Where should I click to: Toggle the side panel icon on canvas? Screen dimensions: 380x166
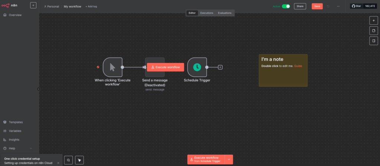(x=373, y=41)
